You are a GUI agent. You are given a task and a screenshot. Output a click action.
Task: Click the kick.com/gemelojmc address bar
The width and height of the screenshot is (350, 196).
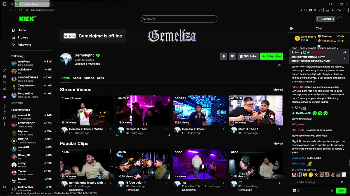point(42,10)
